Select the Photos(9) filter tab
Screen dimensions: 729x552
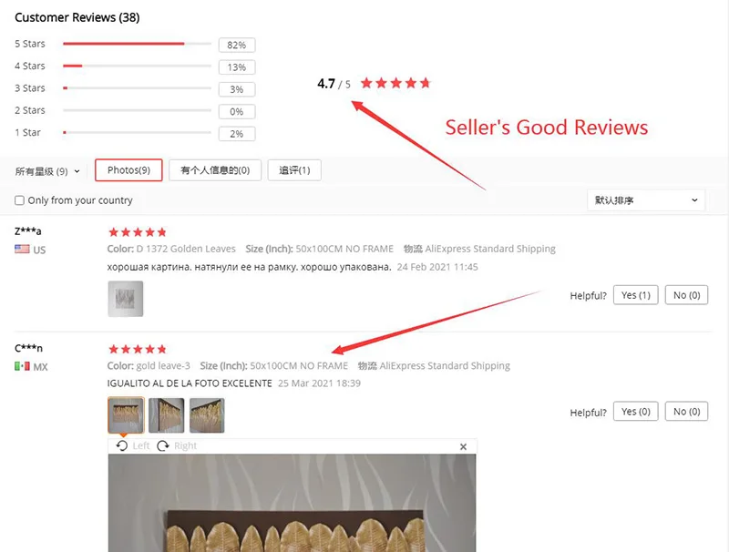[x=128, y=170]
